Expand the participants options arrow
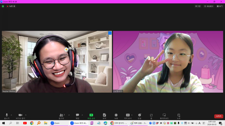The height and width of the screenshot is (126, 225). (x=69, y=115)
